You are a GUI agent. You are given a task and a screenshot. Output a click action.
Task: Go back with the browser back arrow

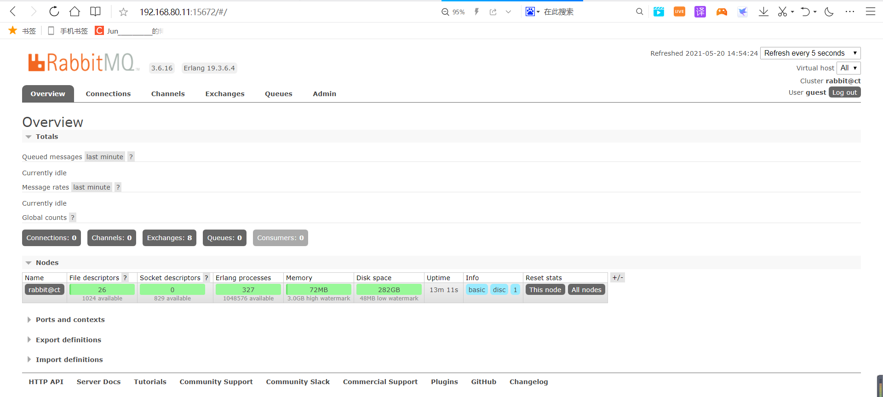tap(13, 12)
